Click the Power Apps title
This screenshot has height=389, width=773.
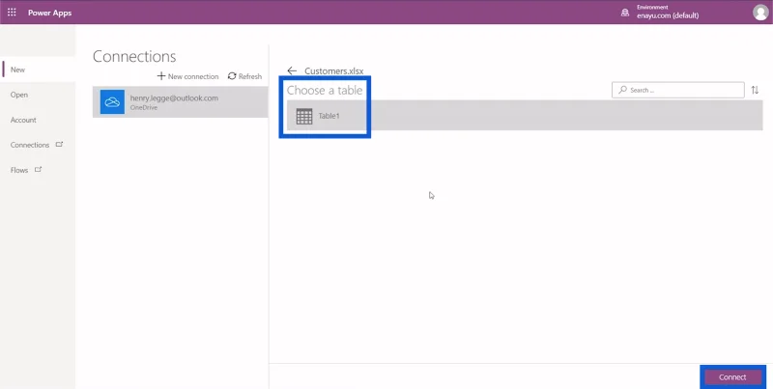coord(50,13)
